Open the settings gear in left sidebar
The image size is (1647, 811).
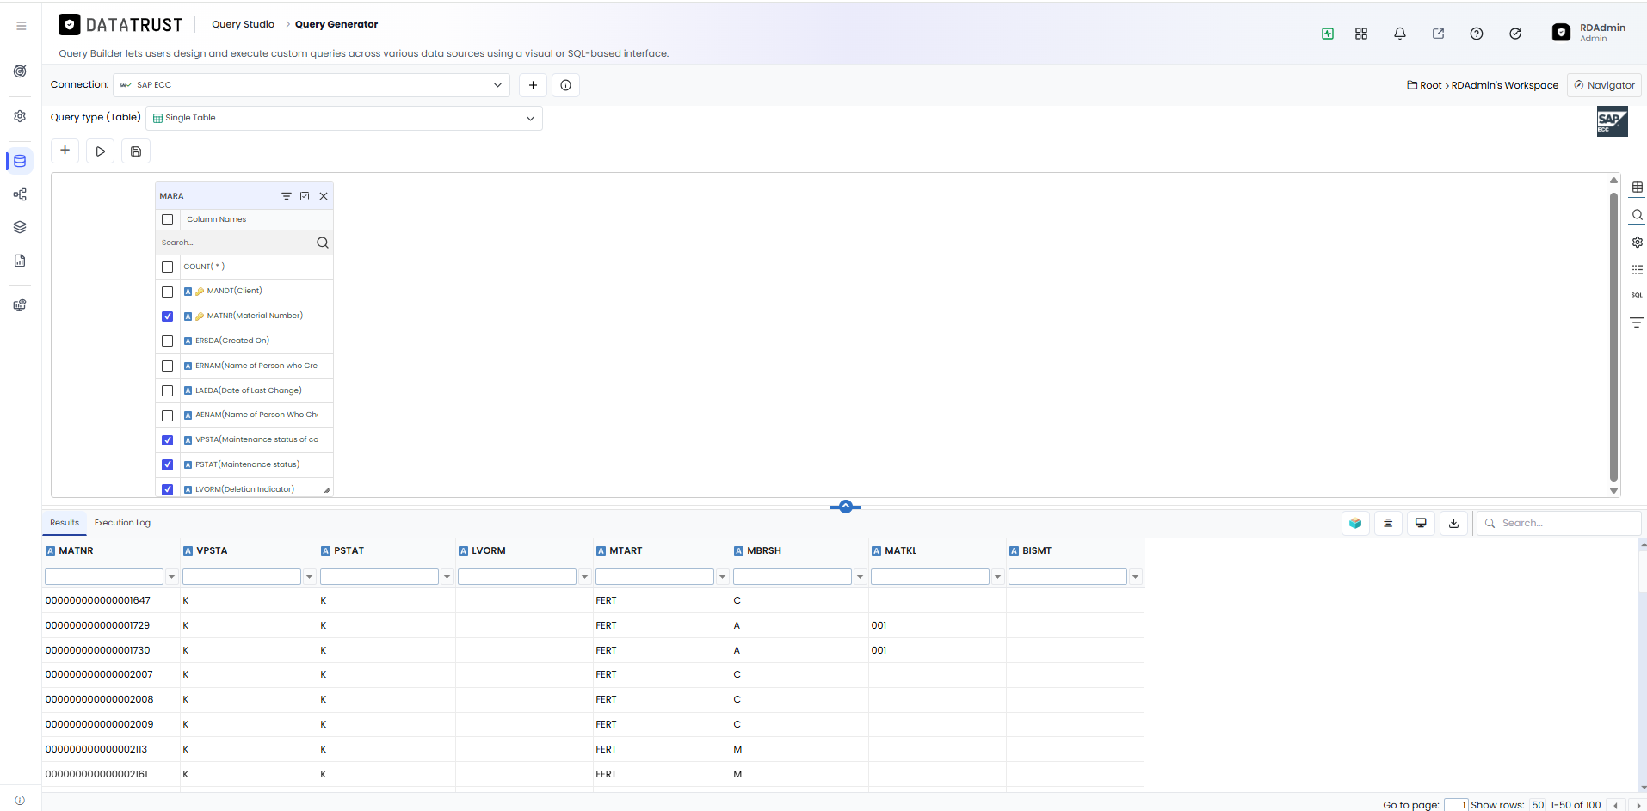coord(20,116)
